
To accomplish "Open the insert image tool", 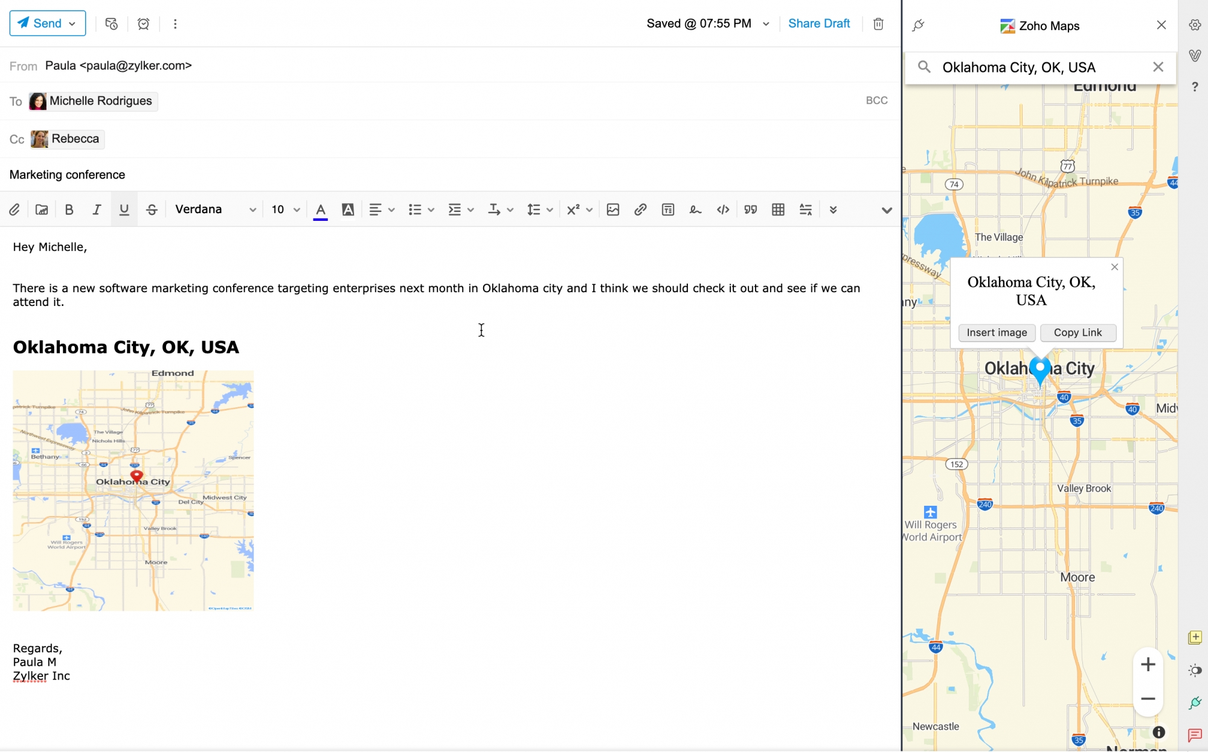I will tap(612, 209).
